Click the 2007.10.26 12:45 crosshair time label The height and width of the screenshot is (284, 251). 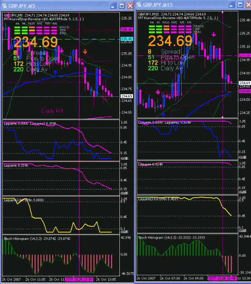click(x=222, y=278)
